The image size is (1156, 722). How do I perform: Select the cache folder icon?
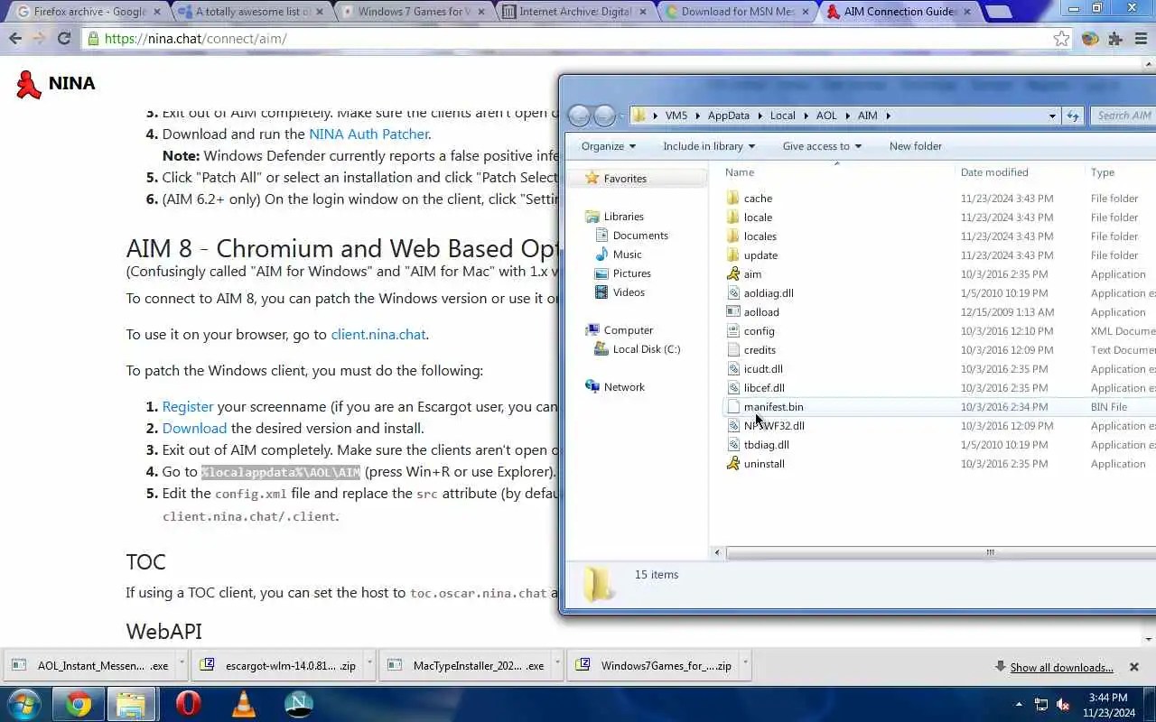pos(733,199)
